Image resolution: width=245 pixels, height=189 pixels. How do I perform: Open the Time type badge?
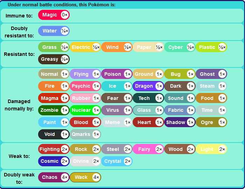coord(211,110)
